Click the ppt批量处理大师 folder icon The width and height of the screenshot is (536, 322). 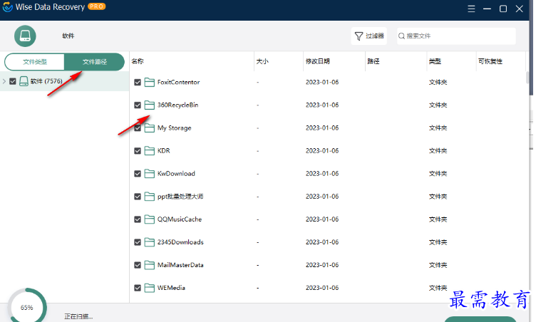point(150,197)
